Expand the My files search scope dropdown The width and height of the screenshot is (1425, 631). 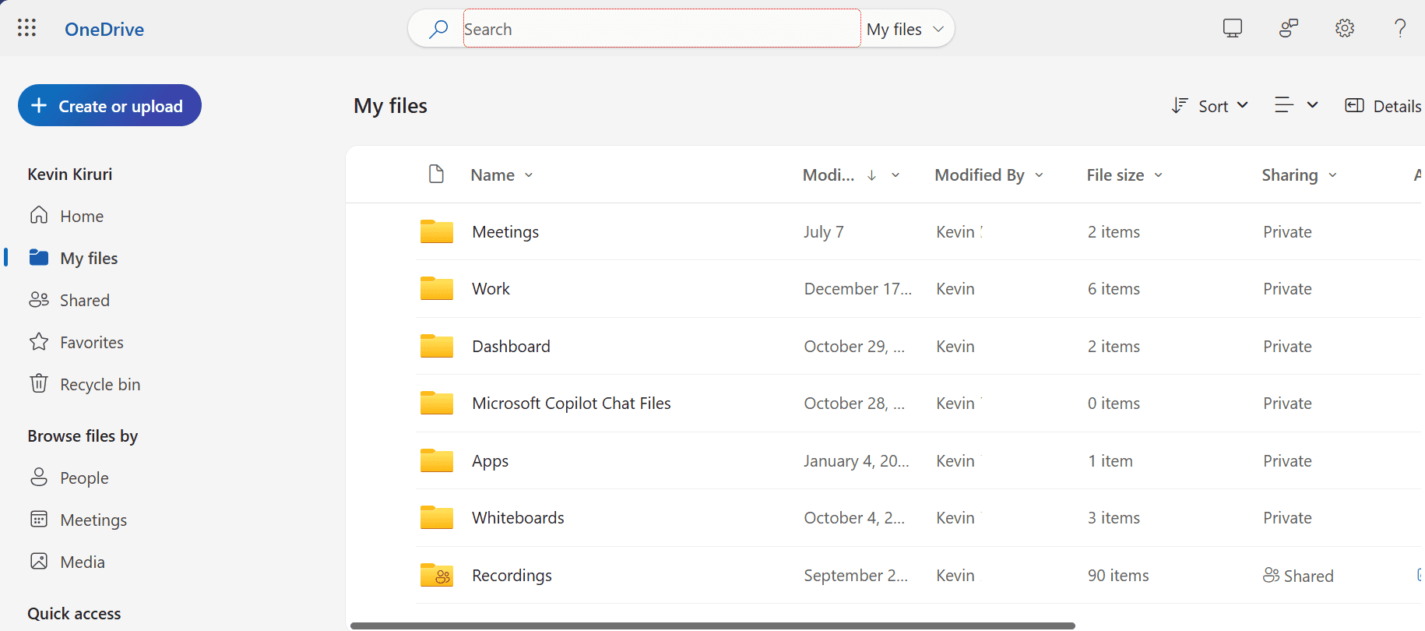tap(906, 29)
